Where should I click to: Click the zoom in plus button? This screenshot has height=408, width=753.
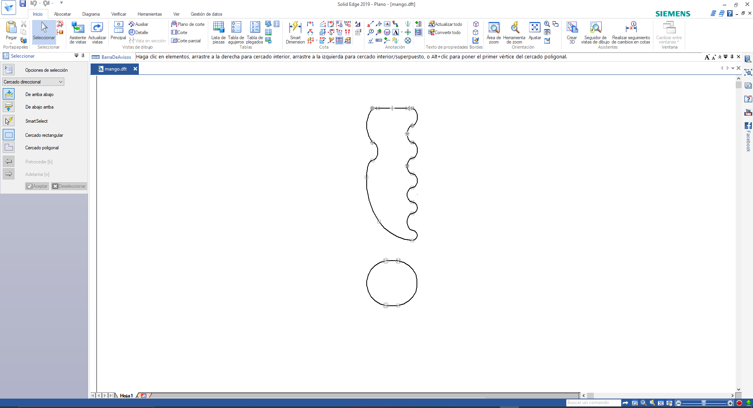[x=730, y=403]
